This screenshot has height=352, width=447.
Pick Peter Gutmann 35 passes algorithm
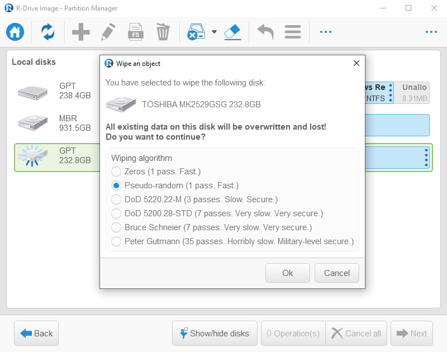click(x=232, y=241)
